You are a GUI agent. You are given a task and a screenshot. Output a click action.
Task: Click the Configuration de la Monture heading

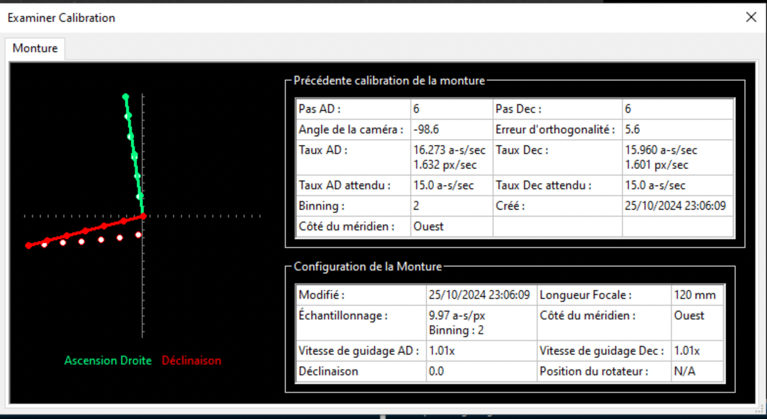[368, 267]
